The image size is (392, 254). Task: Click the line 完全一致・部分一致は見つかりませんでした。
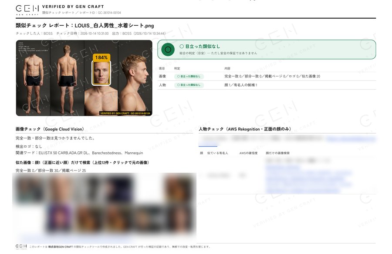click(55, 138)
